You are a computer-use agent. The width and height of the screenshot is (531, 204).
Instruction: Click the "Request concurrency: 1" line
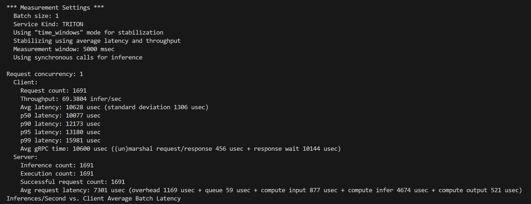45,74
